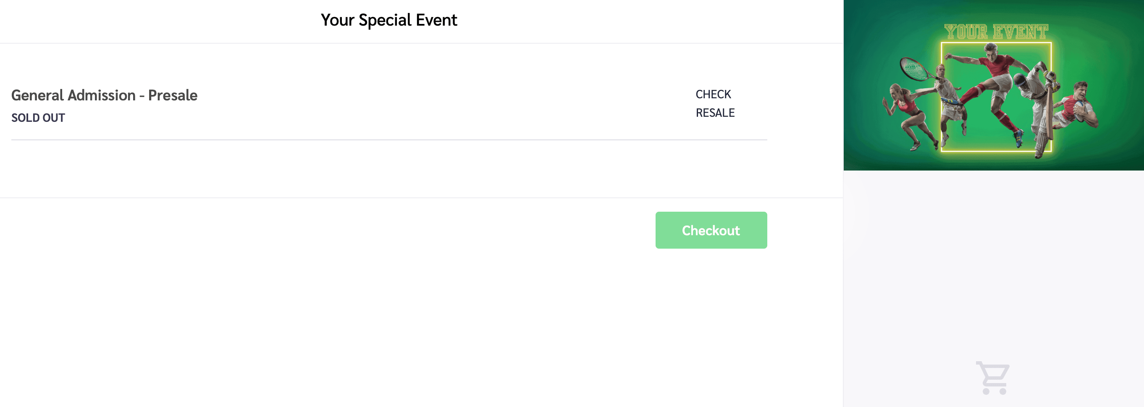Click the ticket list divider area
Screen dimensions: 1144x407
(388, 139)
